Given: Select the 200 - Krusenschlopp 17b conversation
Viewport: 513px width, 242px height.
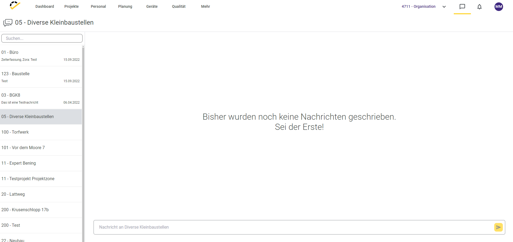Looking at the screenshot, I should tap(41, 210).
